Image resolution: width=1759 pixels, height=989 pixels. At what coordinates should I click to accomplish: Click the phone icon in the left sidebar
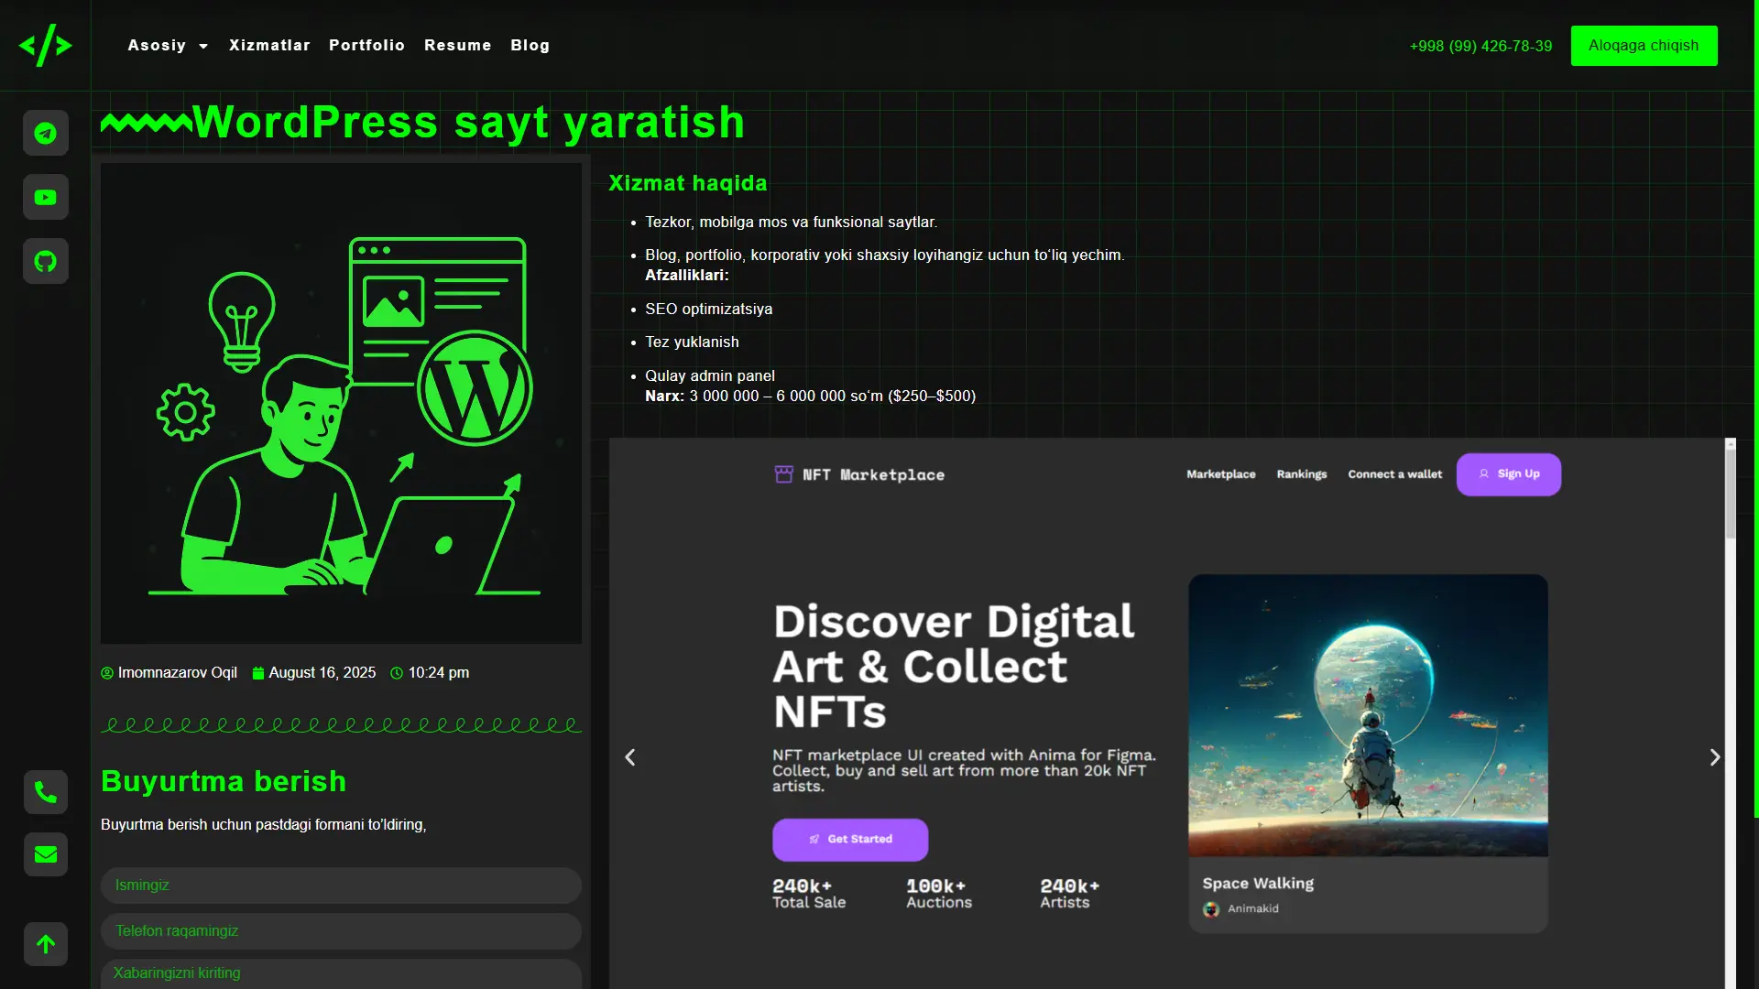[x=45, y=792]
